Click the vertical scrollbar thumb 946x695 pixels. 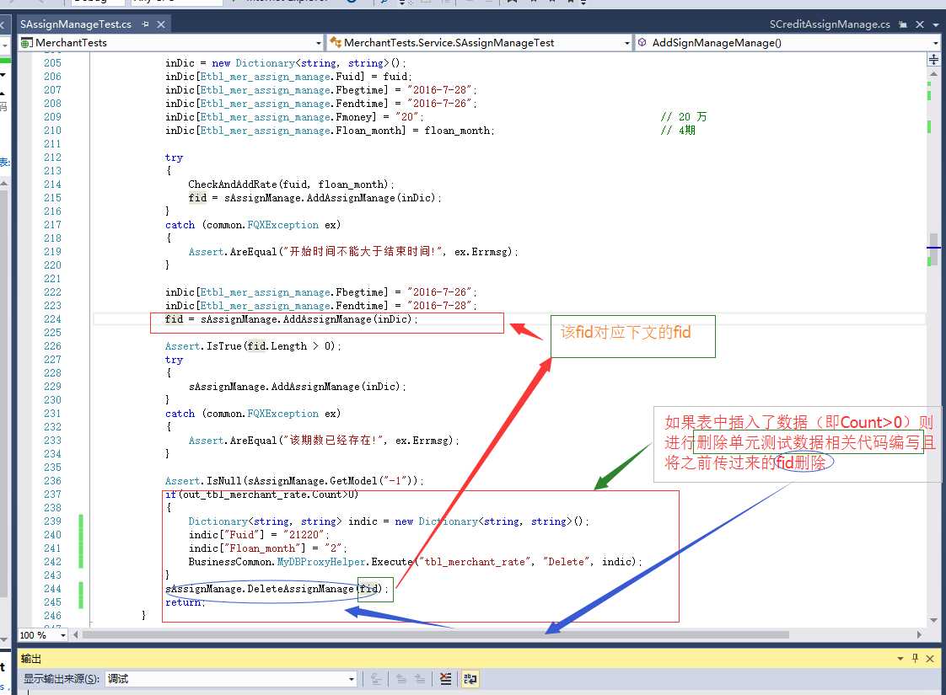(x=933, y=249)
